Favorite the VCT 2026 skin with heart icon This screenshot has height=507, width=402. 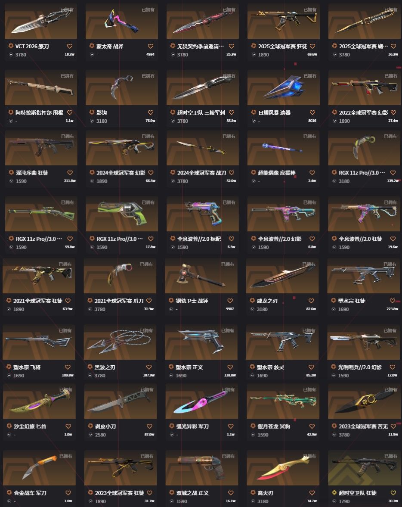[69, 46]
